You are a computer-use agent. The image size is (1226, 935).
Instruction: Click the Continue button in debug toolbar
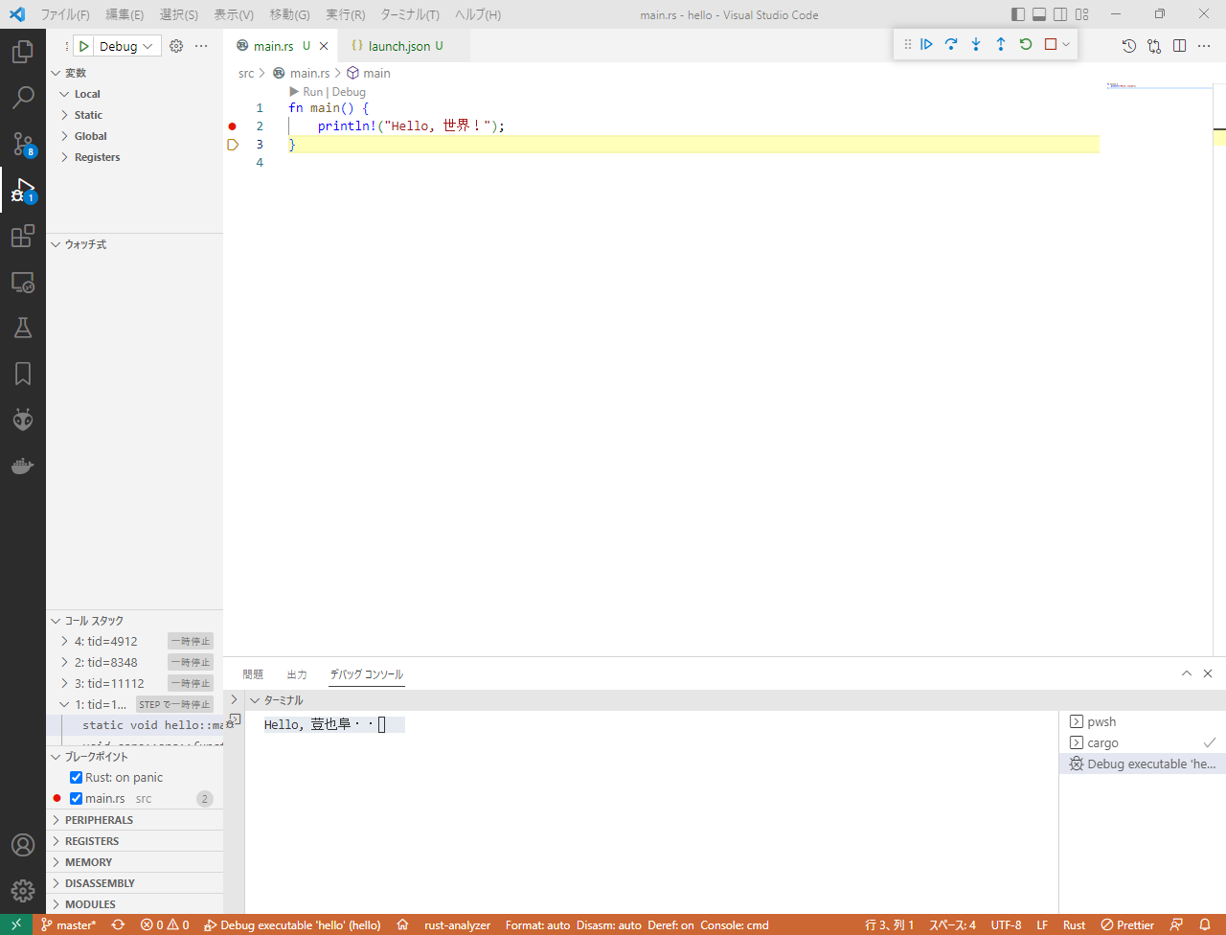tap(926, 44)
